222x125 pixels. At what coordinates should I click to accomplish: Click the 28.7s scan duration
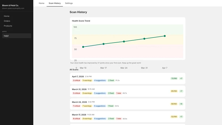125,93
